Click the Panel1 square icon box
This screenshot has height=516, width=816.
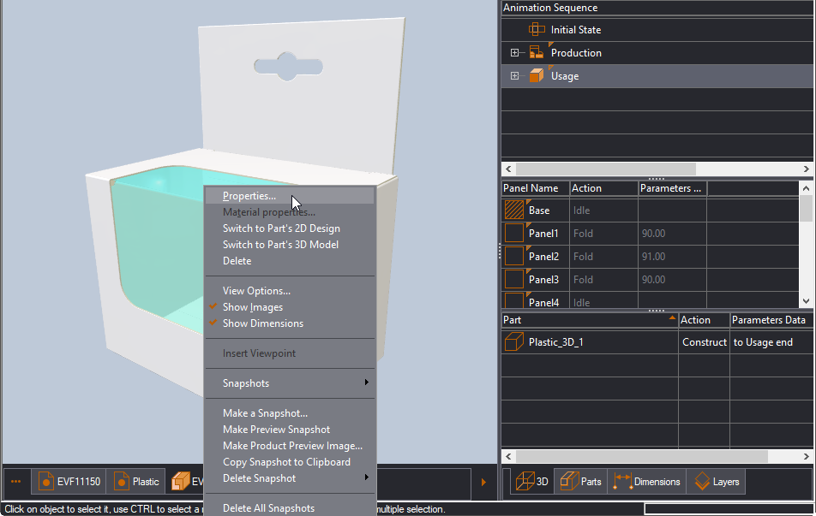[x=514, y=234]
